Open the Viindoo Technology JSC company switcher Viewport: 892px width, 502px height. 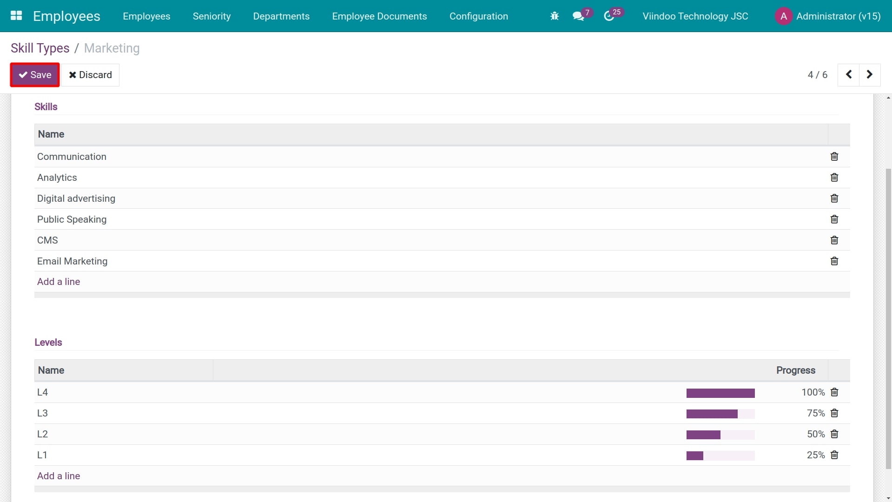695,16
